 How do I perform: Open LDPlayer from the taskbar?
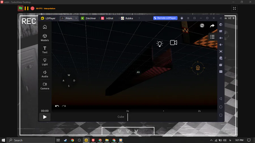click(86, 140)
